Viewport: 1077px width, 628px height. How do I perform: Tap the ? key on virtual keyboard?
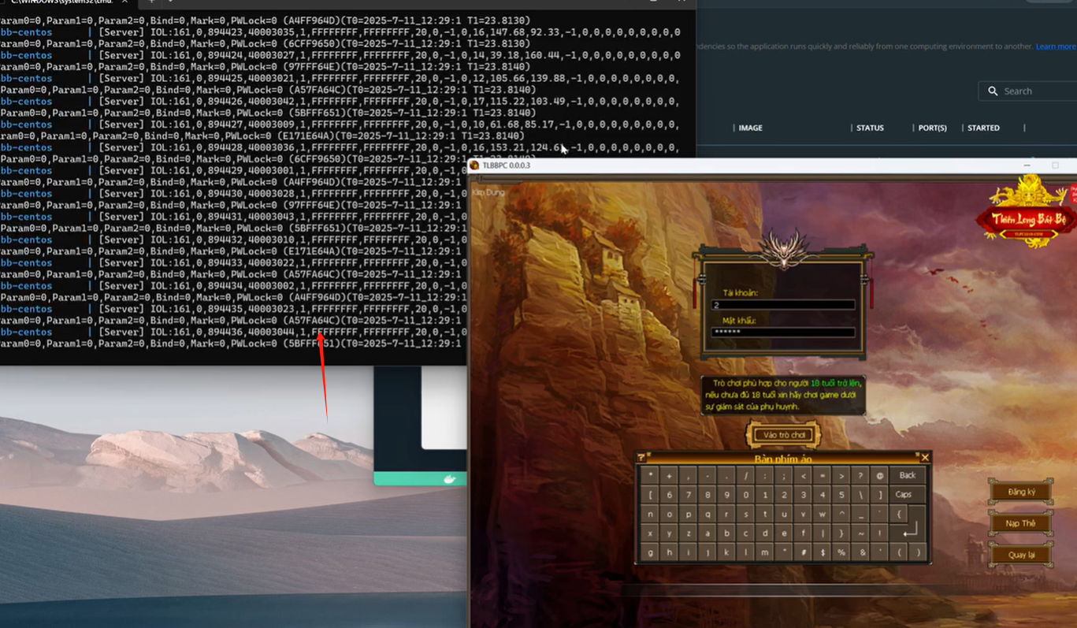[x=860, y=475]
